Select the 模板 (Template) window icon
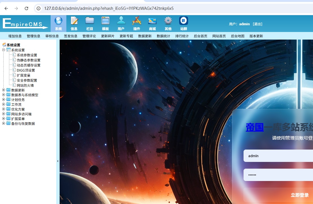 coord(105,21)
